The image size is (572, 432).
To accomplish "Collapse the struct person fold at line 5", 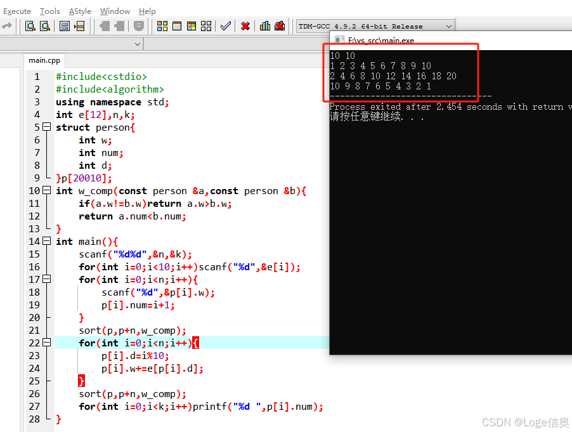I will click(47, 127).
